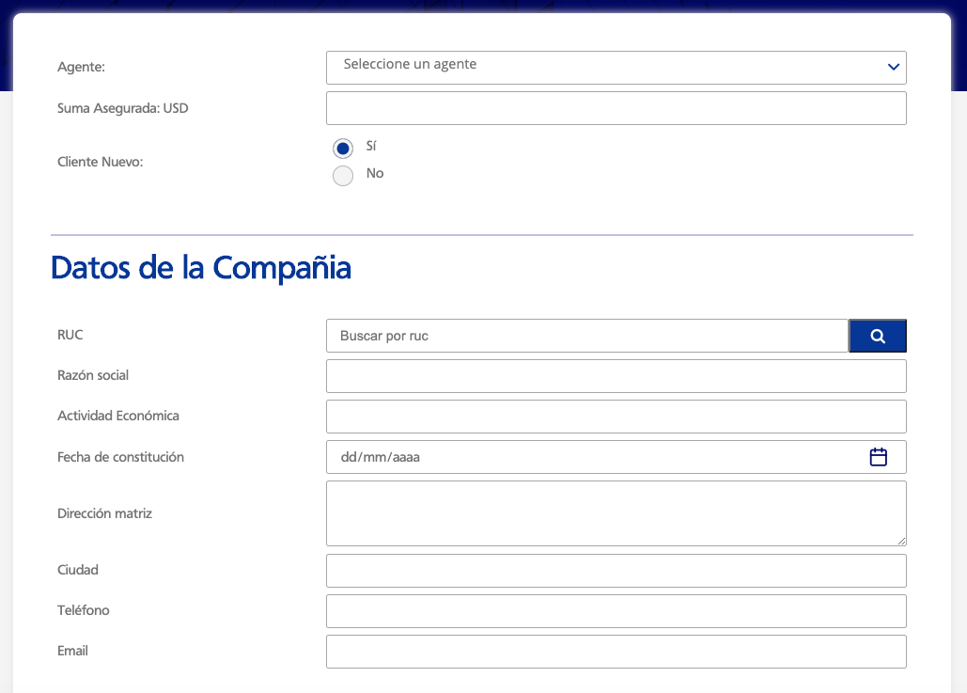Image resolution: width=967 pixels, height=693 pixels.
Task: Click the 'Datos de la Compañia' heading
Action: coord(201,267)
